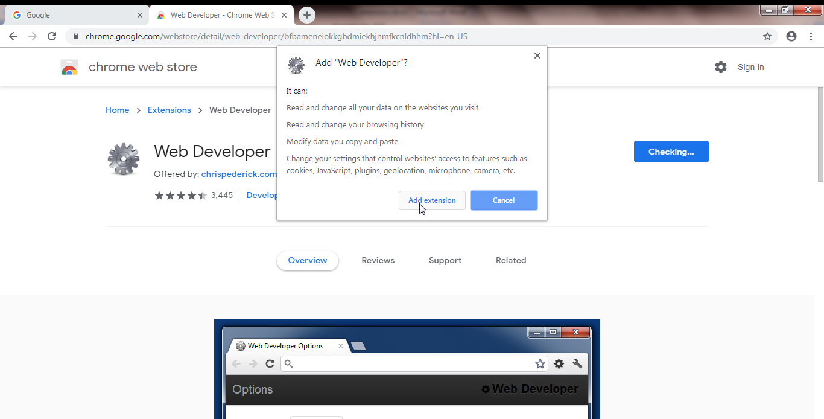
Task: Select the Overview tab
Action: click(x=308, y=260)
